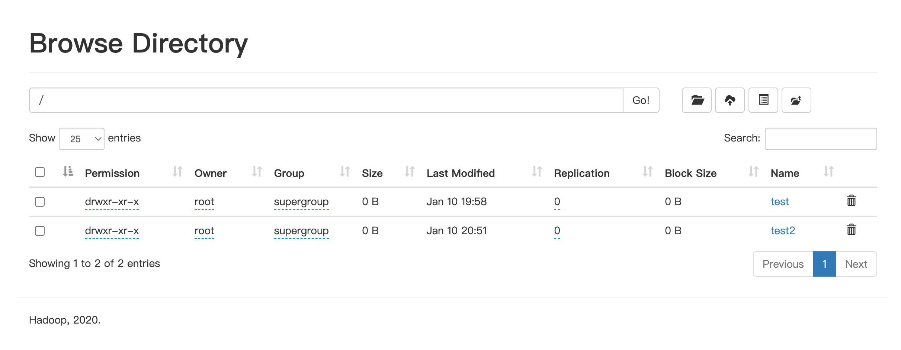This screenshot has width=901, height=350.
Task: Edit replication 0 in test2 row
Action: (x=557, y=230)
